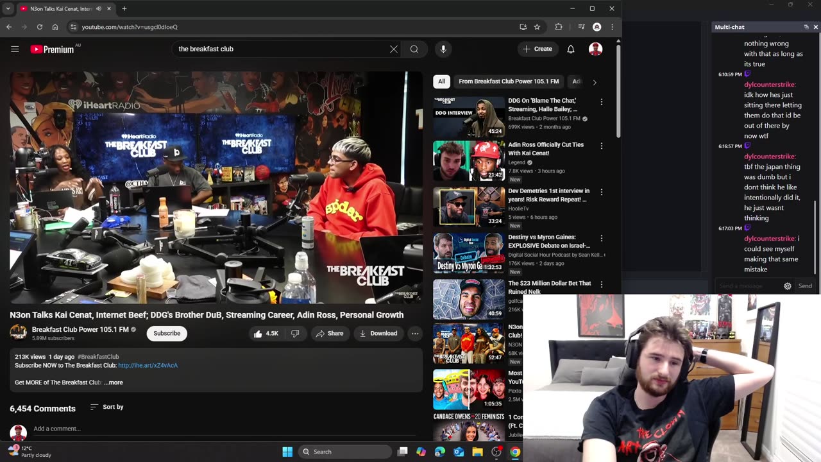
Task: Open Microsoft Edge from taskbar
Action: point(440,452)
